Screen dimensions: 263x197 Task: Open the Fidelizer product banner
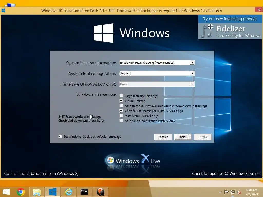coord(230,27)
